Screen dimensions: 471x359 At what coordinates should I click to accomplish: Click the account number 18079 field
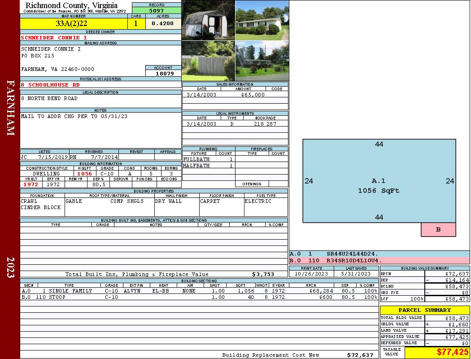tap(164, 73)
